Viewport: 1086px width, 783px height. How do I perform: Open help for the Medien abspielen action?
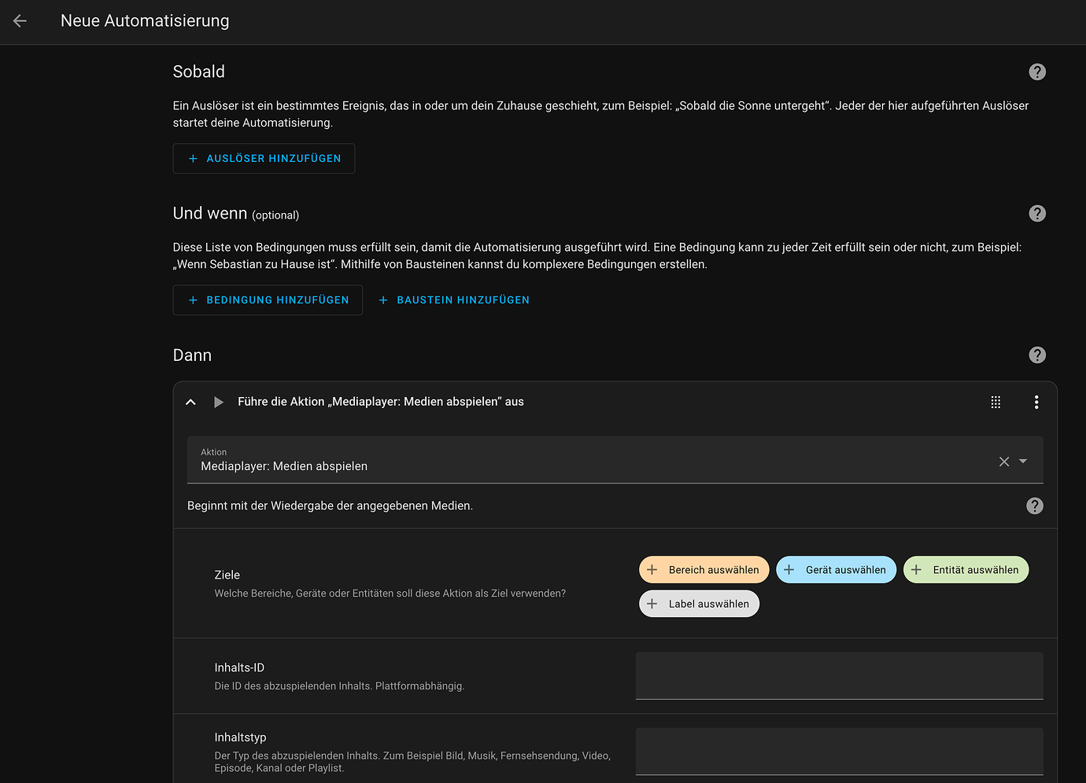coord(1035,506)
